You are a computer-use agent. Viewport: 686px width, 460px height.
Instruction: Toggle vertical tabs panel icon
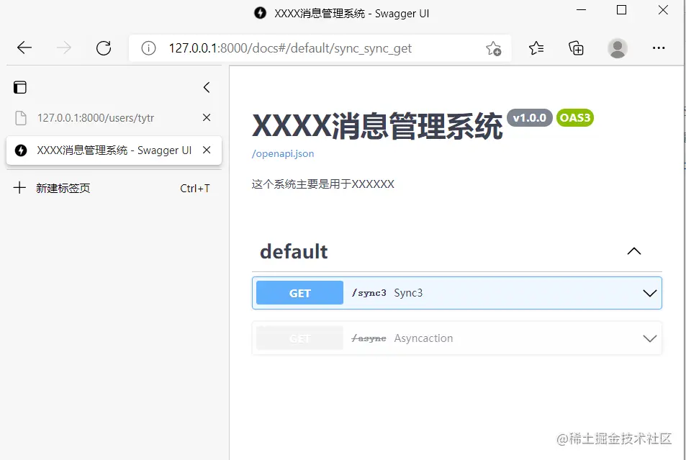pos(19,88)
